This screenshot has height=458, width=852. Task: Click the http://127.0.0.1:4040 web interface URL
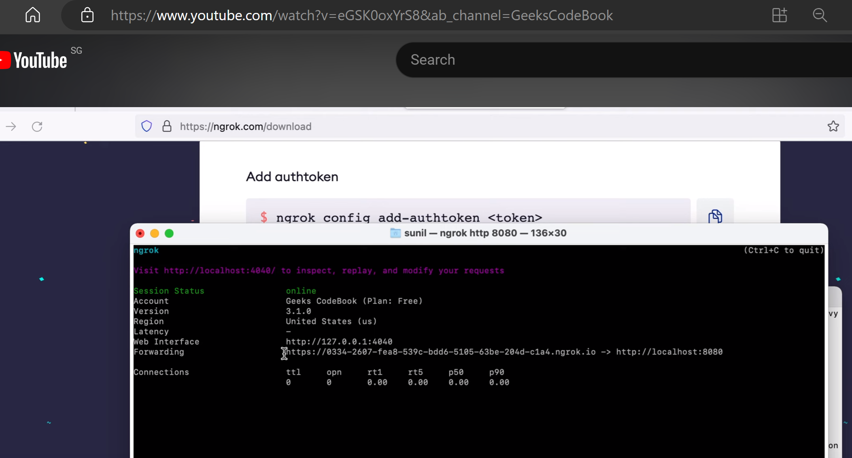click(x=339, y=342)
